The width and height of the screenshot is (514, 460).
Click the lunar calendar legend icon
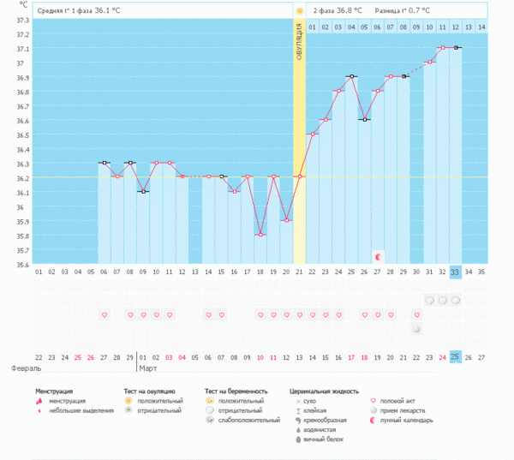click(372, 421)
